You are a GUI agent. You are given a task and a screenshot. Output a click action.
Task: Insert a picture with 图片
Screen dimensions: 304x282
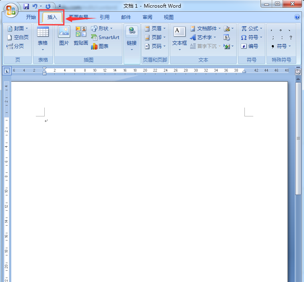(x=64, y=36)
